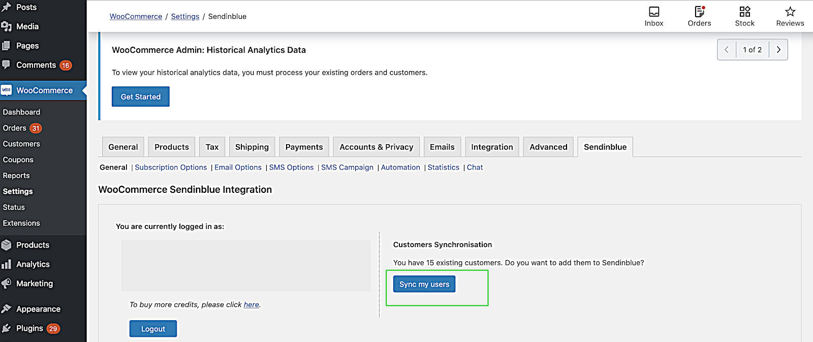Open Orders in WooCommerce submenu
Viewport: 813px width, 342px height.
point(15,128)
